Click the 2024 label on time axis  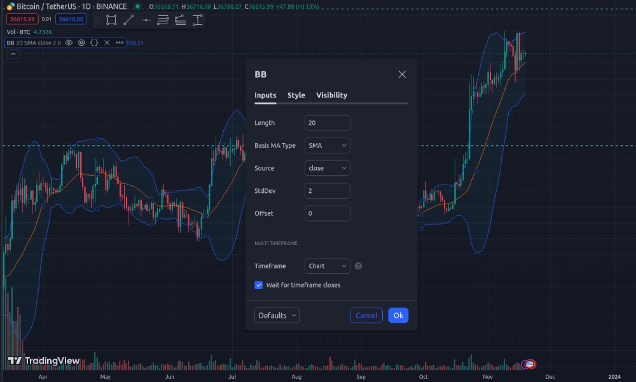tap(614, 377)
